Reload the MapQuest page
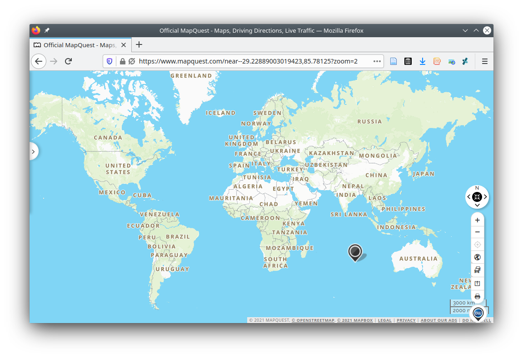The width and height of the screenshot is (523, 358). coord(68,61)
